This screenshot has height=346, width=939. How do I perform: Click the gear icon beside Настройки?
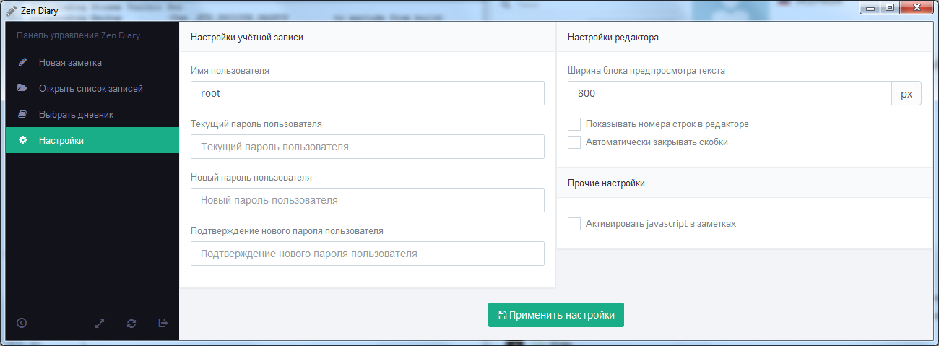point(22,140)
